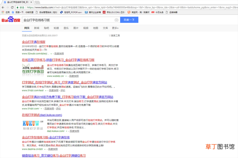Open the 金山打字通在线版 result
Viewport: 238px width, 158px height.
point(34,42)
